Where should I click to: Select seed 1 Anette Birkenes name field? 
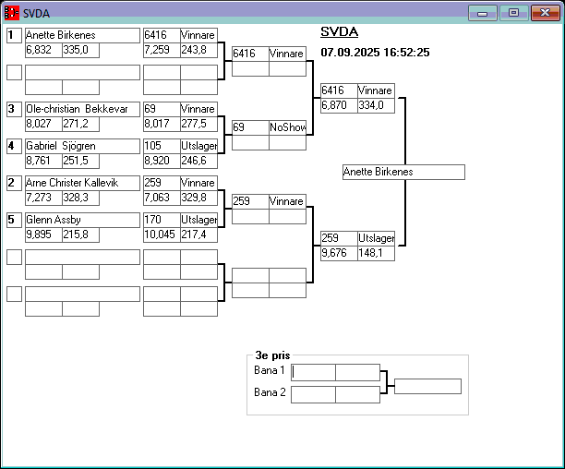82,35
